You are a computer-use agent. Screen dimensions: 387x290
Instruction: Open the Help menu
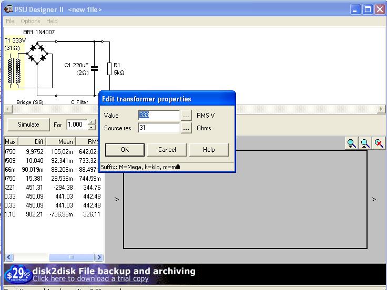pyautogui.click(x=52, y=21)
